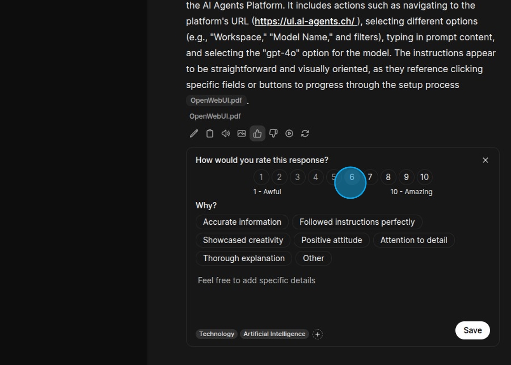The image size is (511, 365).
Task: Select rating 10 for the response
Action: [x=424, y=177]
